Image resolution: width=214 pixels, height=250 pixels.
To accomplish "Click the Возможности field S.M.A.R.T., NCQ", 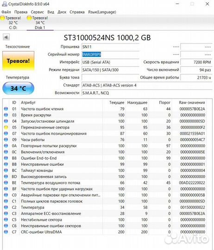I will pyautogui.click(x=147, y=93).
